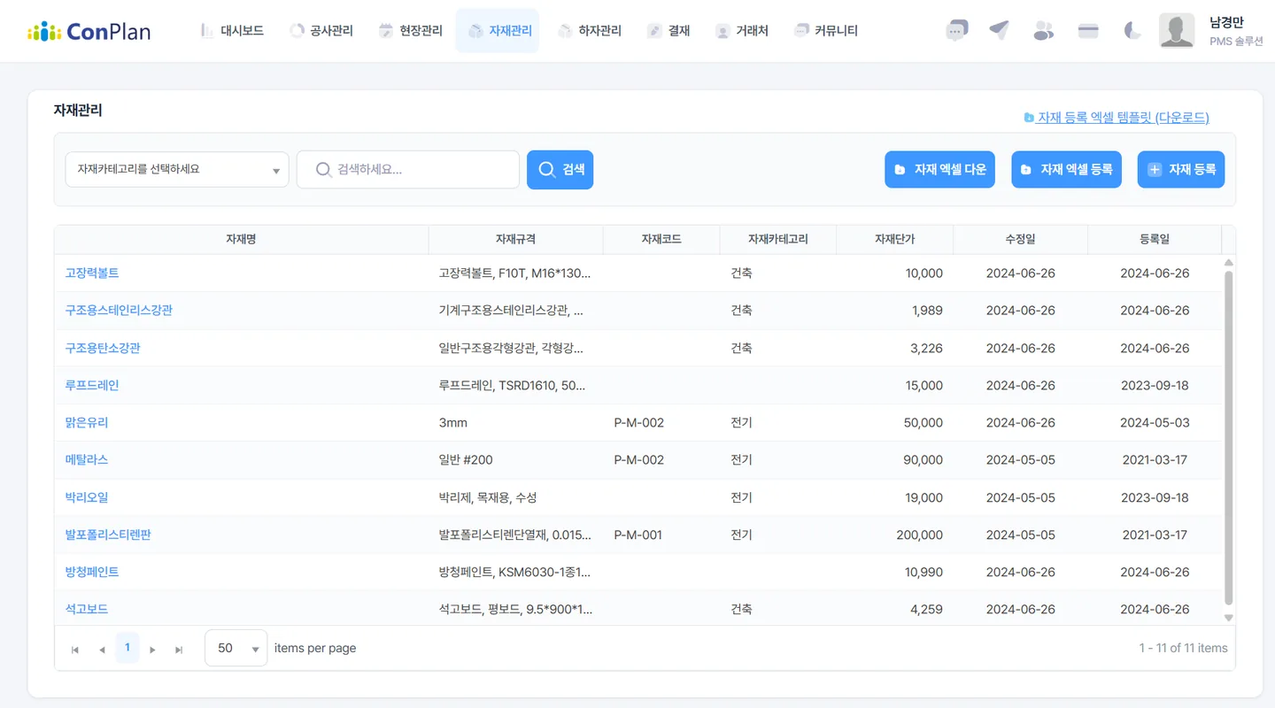The width and height of the screenshot is (1275, 708).
Task: Select the 자재관리 menu tab
Action: tap(498, 31)
